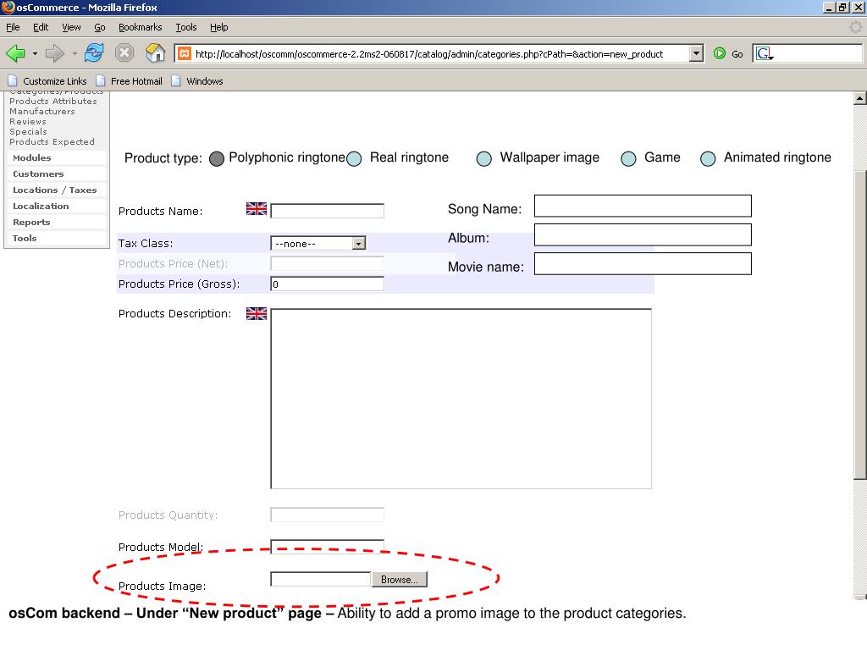
Task: Open the Go menu
Action: 100,27
